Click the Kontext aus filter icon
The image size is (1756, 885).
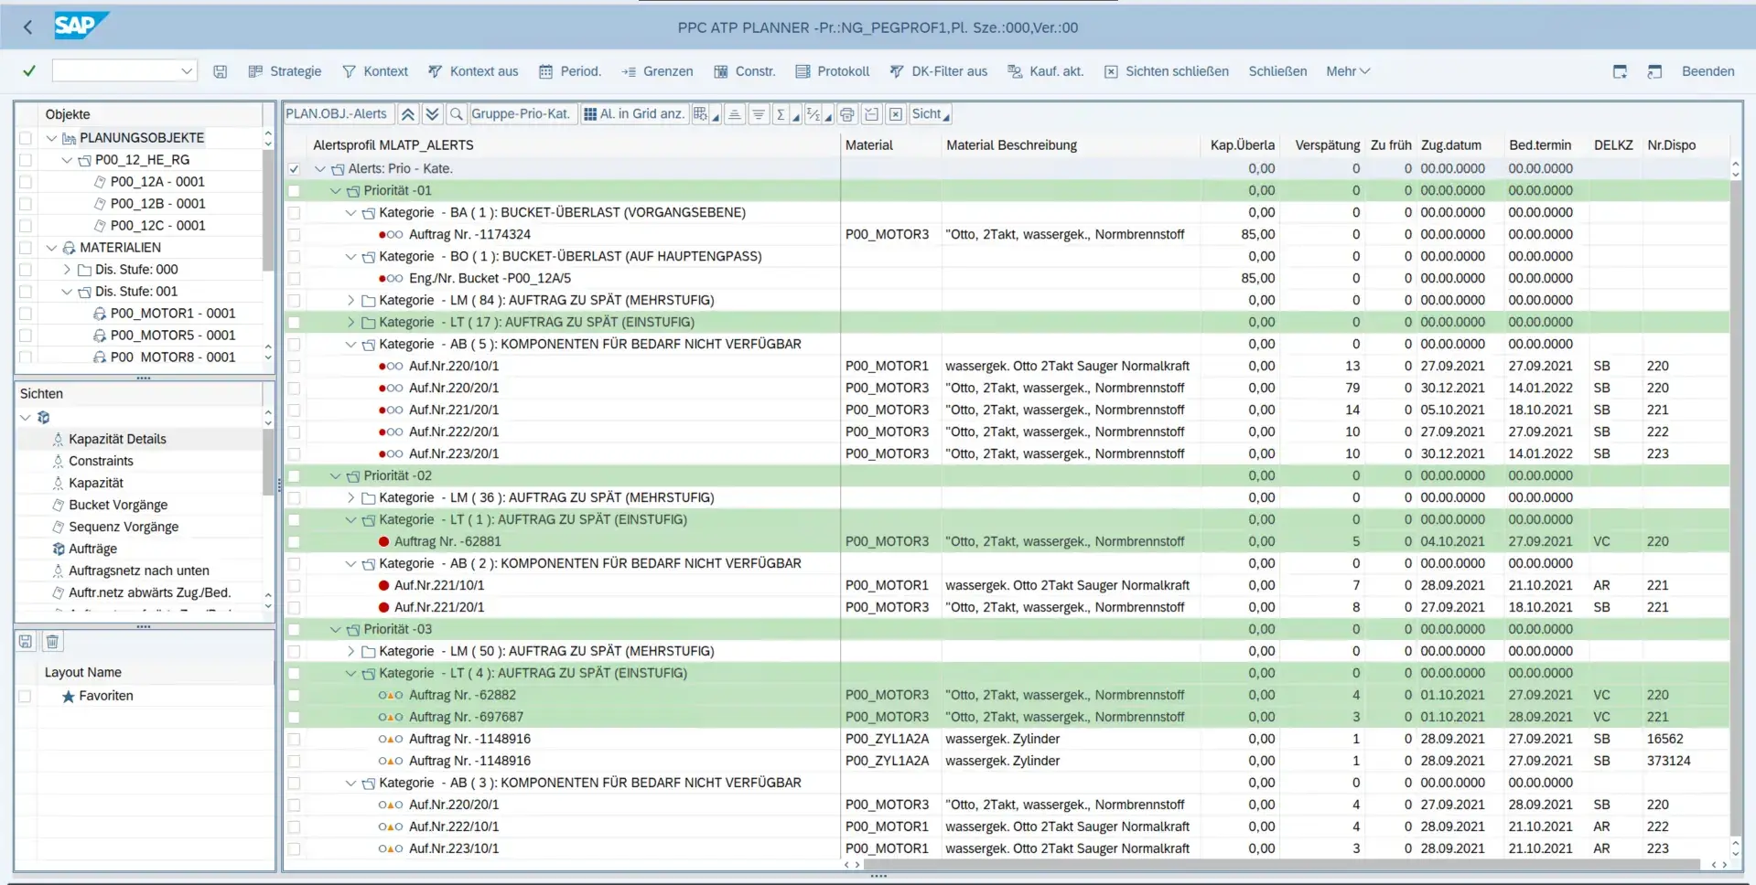[436, 71]
